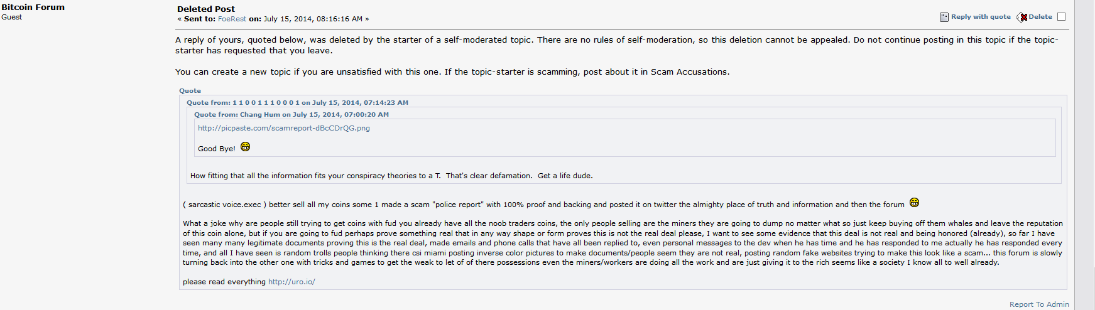Click the 'Delete' text link
1095x310 pixels.
click(1040, 17)
